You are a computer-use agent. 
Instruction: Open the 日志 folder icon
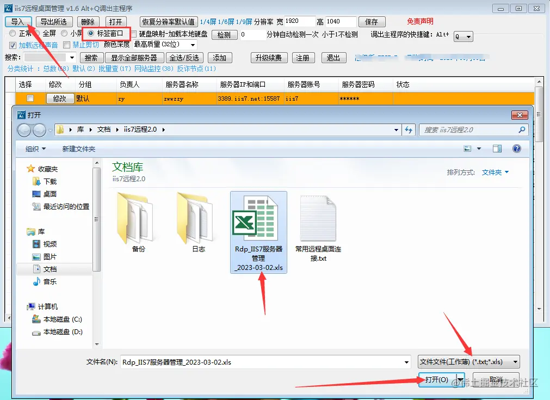click(x=195, y=218)
